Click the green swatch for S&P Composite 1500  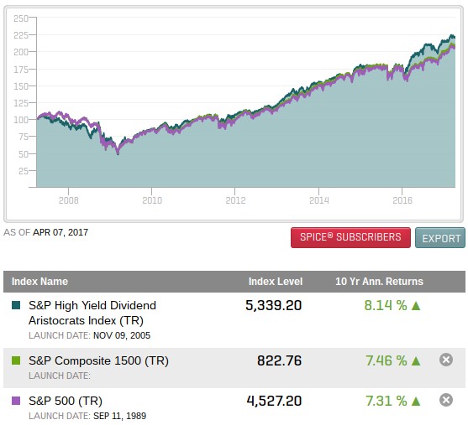coord(16,360)
